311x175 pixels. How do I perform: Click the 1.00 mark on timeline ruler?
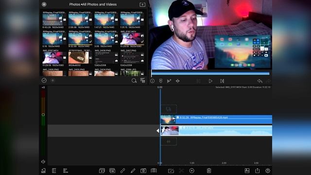[192, 163]
